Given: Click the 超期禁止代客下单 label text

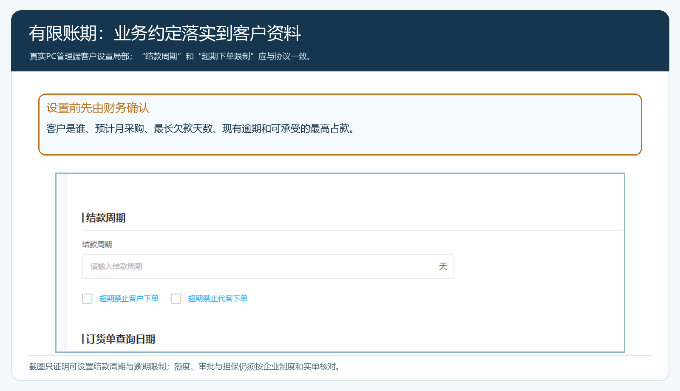Looking at the screenshot, I should [218, 298].
